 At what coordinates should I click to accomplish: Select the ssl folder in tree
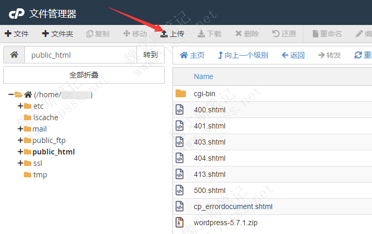[38, 163]
